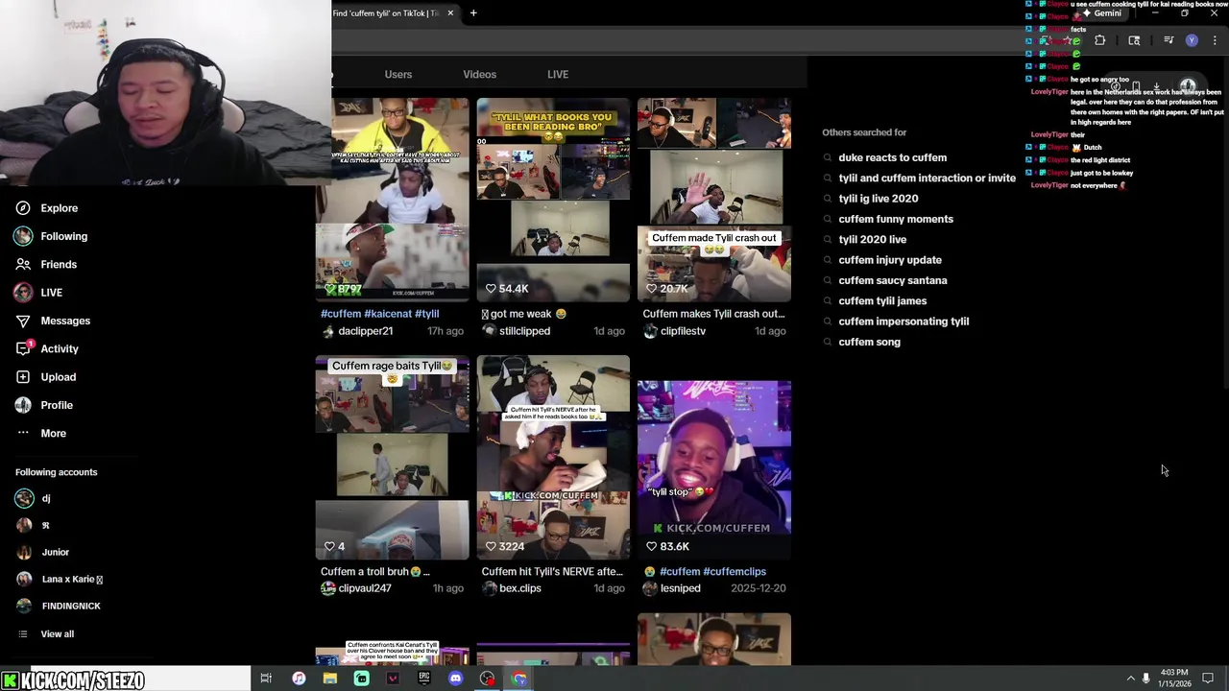Image resolution: width=1229 pixels, height=691 pixels.
Task: Open a new browser tab
Action: pyautogui.click(x=473, y=13)
